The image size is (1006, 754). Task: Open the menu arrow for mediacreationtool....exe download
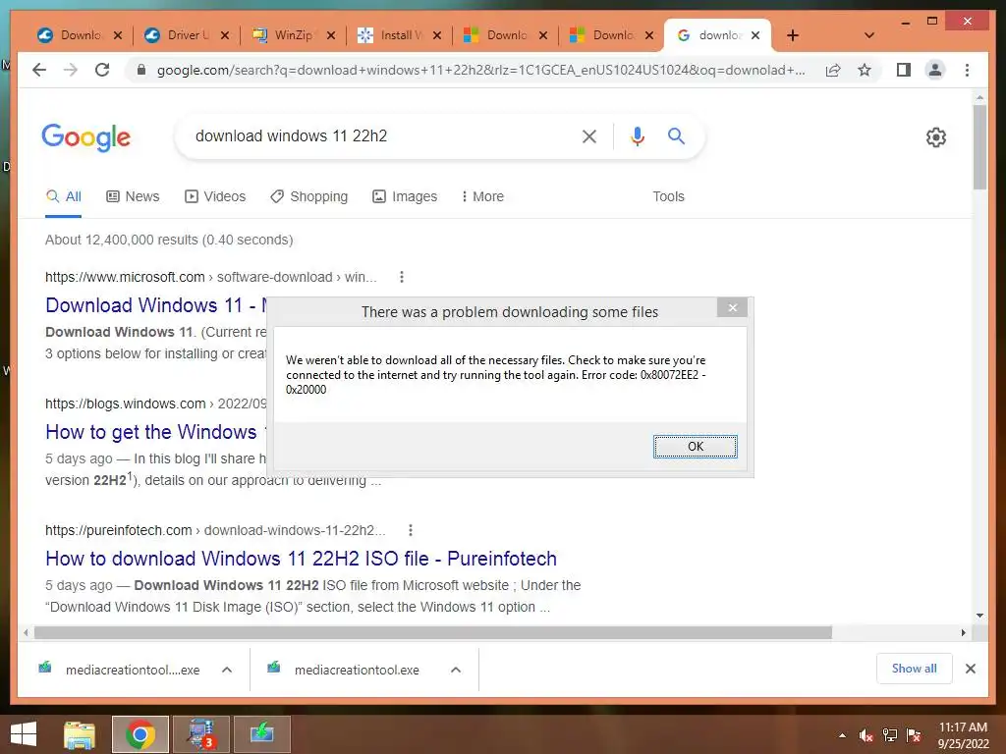pyautogui.click(x=227, y=670)
